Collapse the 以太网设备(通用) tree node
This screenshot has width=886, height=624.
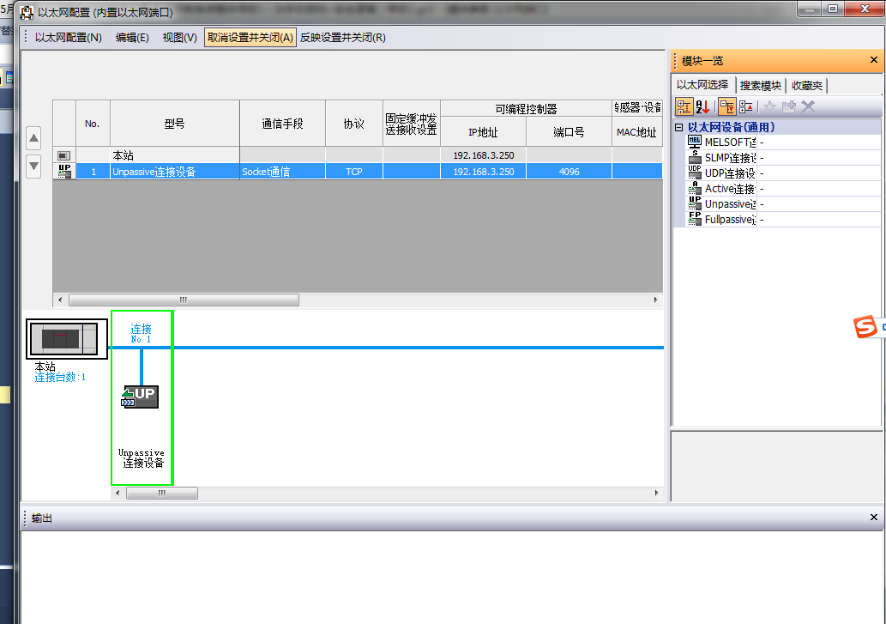[x=678, y=127]
